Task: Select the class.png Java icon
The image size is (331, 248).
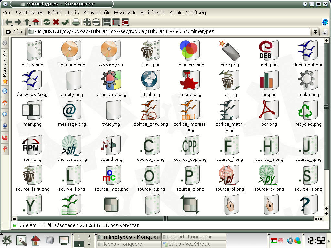Action: pos(151,54)
